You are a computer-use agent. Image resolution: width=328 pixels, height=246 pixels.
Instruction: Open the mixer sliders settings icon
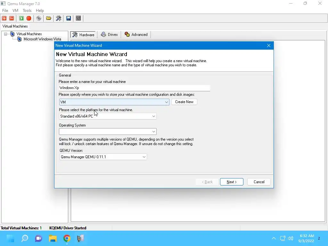78,18
